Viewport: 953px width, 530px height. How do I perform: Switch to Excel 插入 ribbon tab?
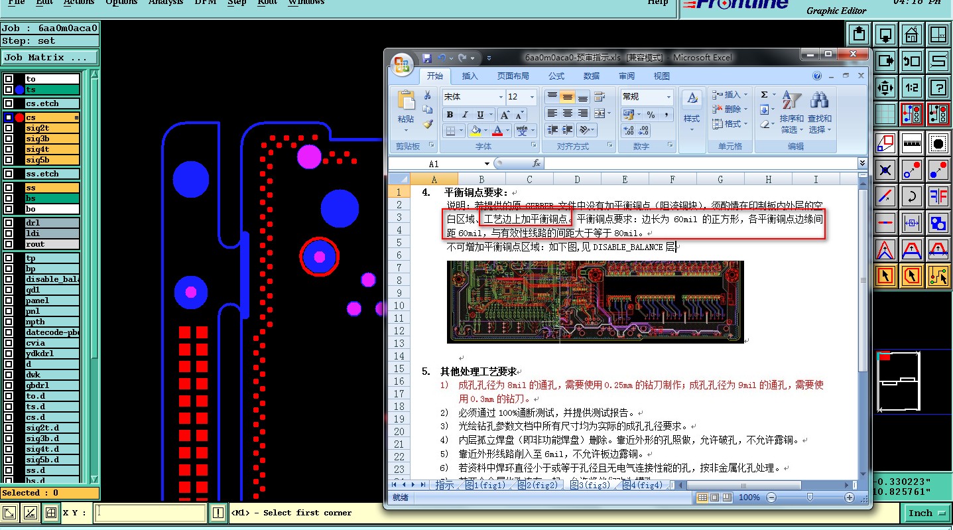click(x=470, y=76)
